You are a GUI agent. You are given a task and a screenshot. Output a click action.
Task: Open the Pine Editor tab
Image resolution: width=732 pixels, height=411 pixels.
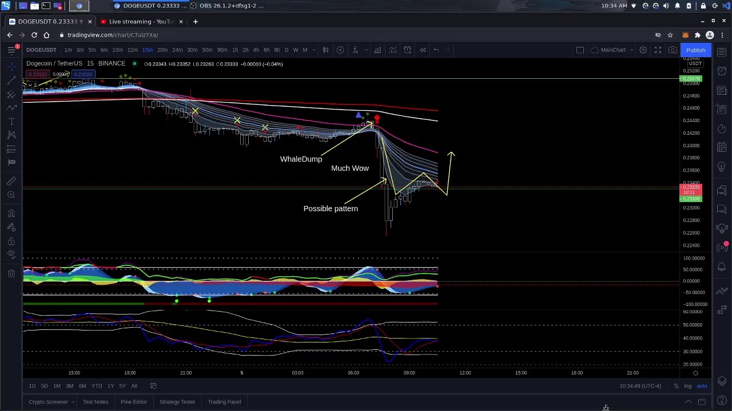[134, 402]
